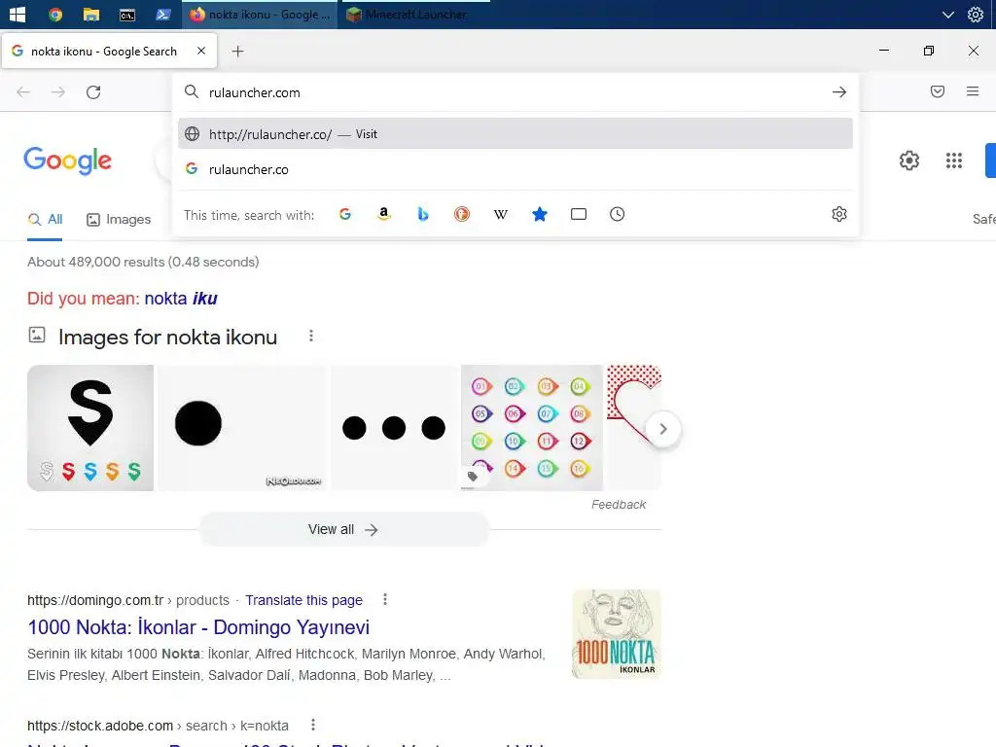Screen dimensions: 996x747
Task: Select the Firefox window taskbar button
Action: tap(261, 14)
